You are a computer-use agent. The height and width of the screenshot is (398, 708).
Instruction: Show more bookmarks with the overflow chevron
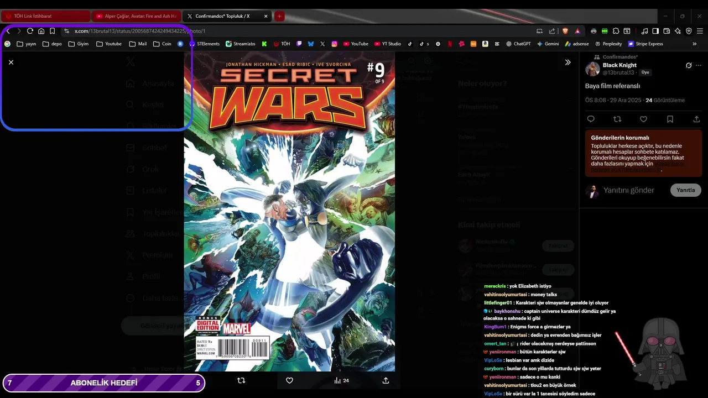[694, 44]
